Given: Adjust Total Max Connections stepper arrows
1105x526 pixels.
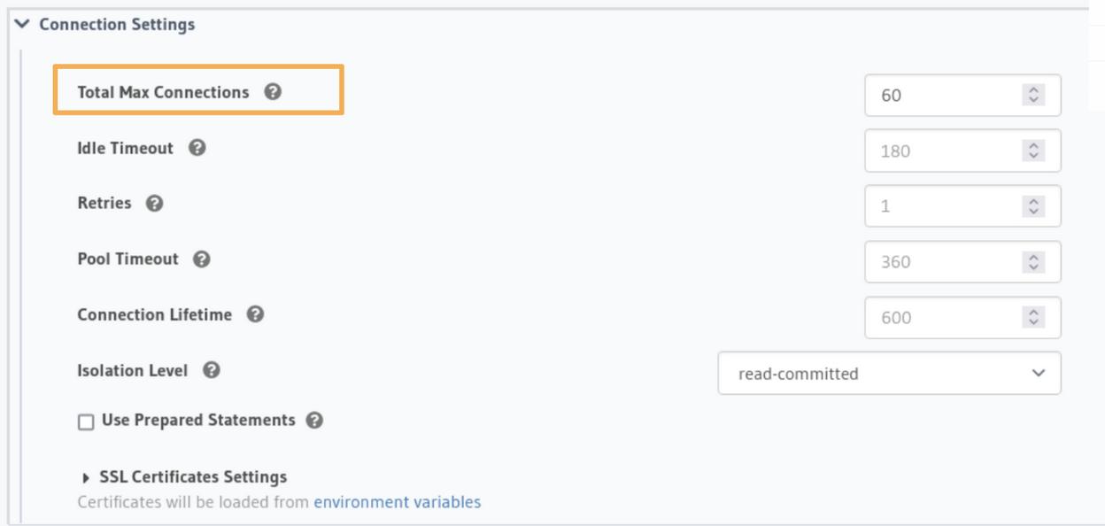Looking at the screenshot, I should [1033, 95].
